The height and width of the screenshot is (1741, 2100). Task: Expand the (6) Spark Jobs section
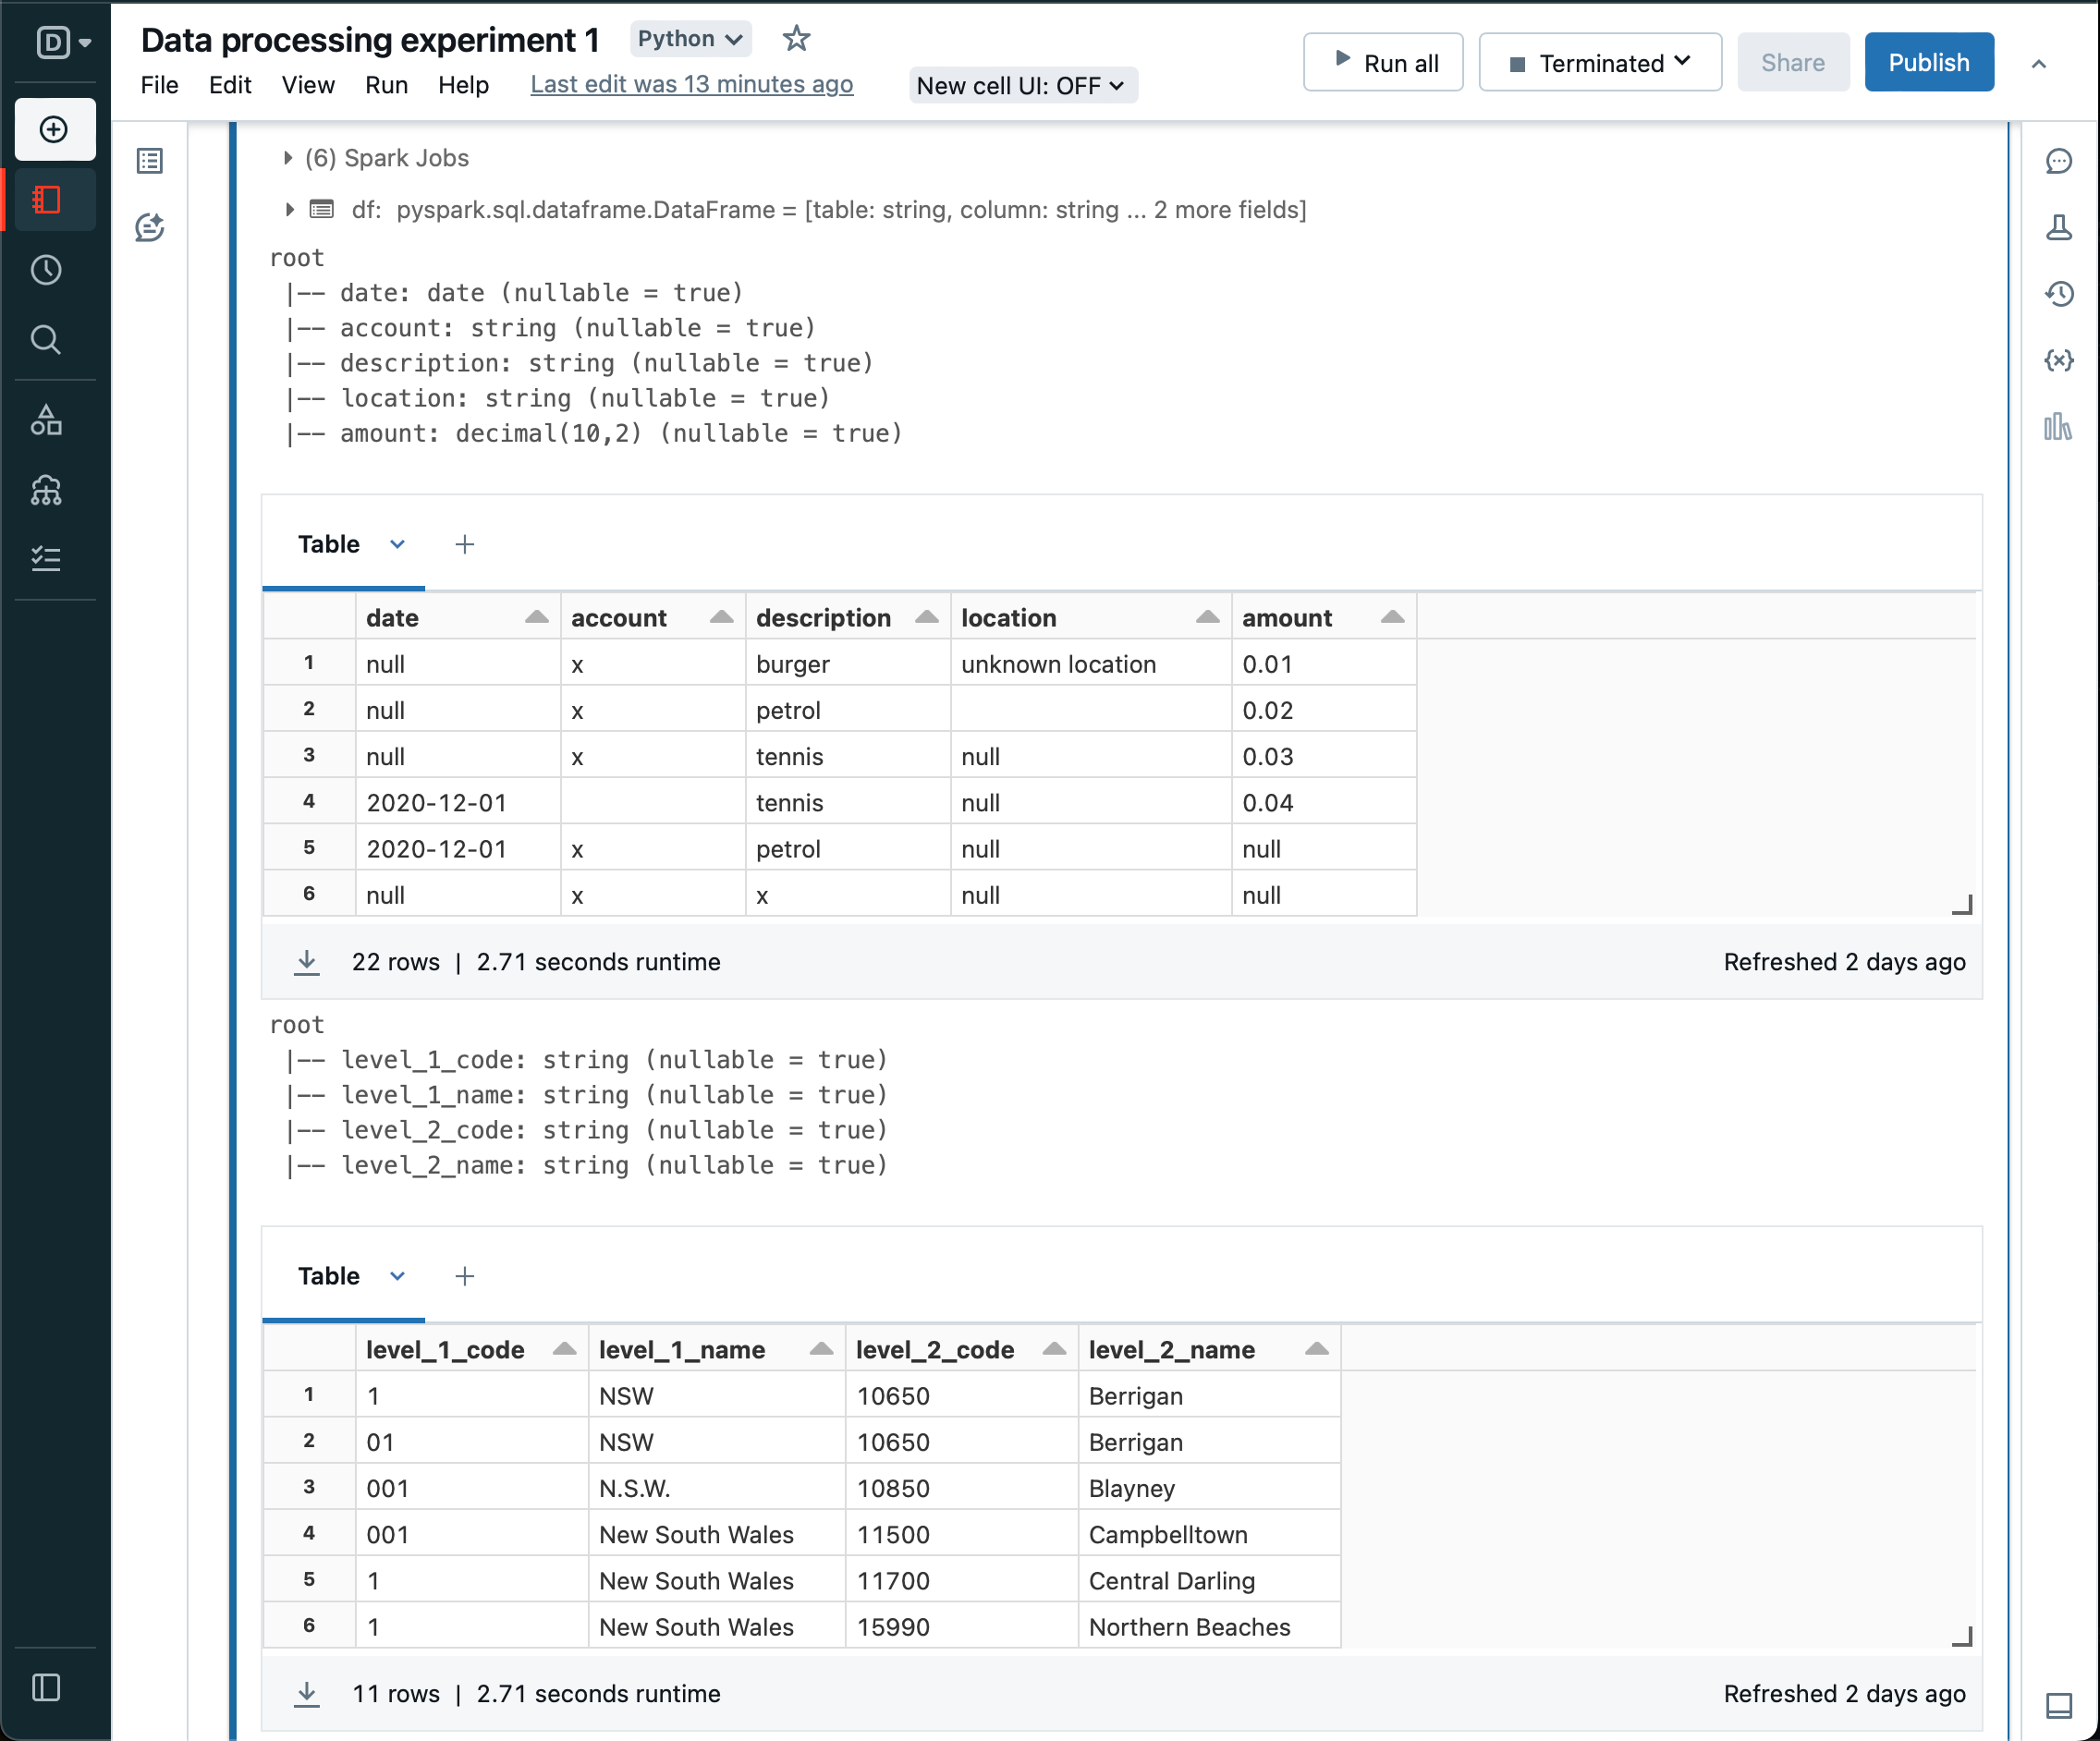(x=288, y=158)
